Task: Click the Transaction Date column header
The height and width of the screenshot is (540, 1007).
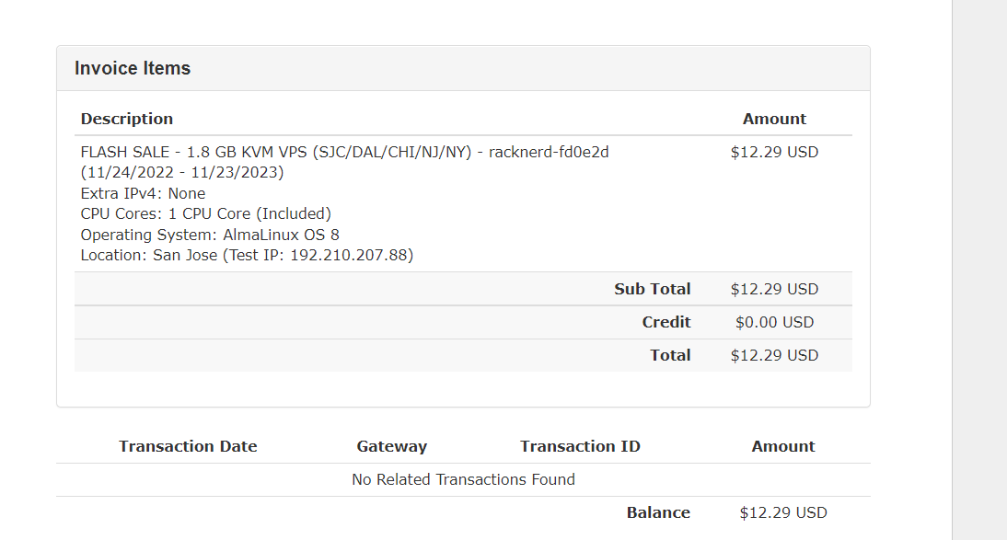Action: coord(188,446)
